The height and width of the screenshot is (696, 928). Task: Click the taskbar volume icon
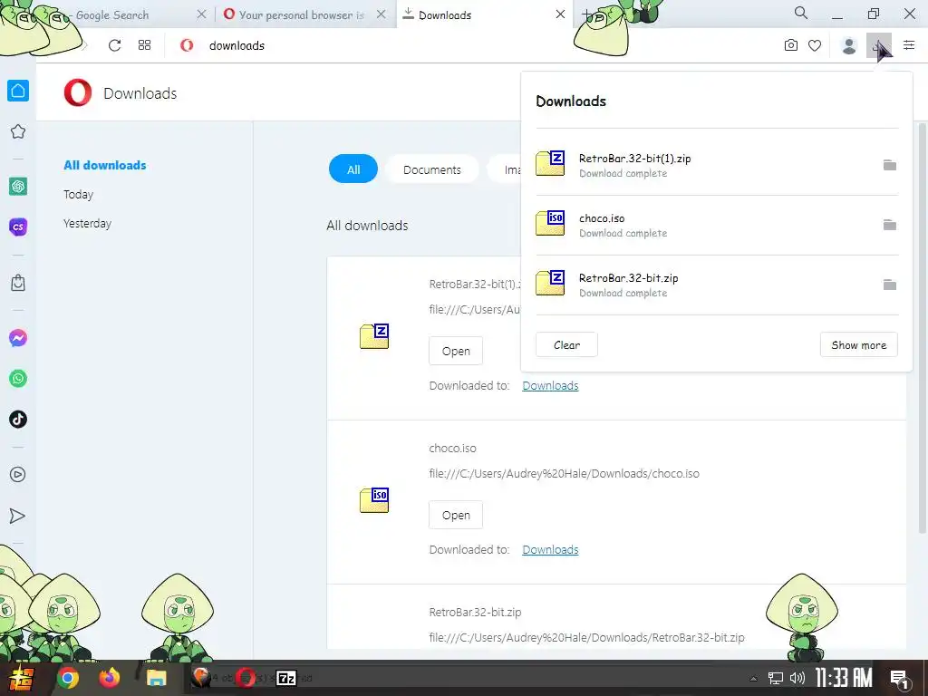click(797, 678)
